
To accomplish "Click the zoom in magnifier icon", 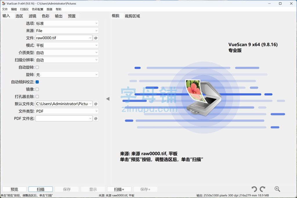I will [277, 189].
